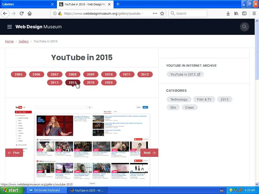Select year 2018
The width and height of the screenshot is (259, 194).
(x=91, y=83)
